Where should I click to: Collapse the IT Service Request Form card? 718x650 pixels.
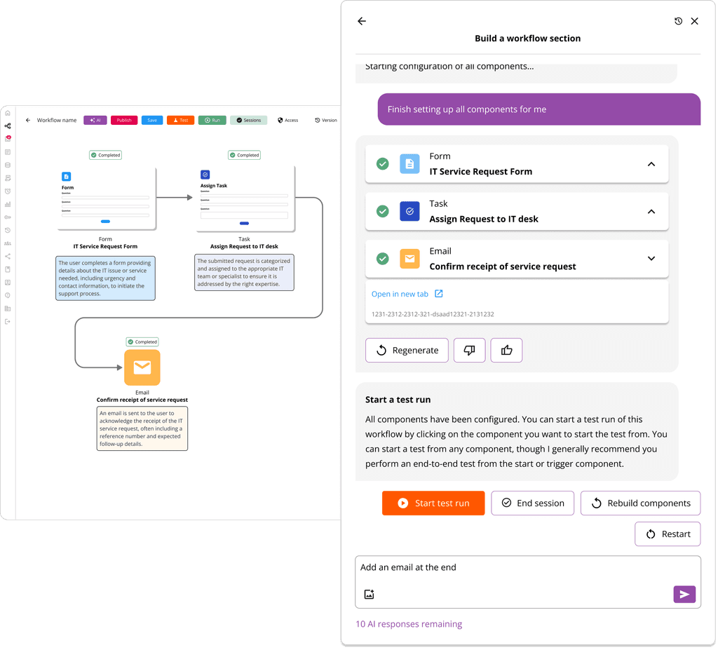coord(651,163)
